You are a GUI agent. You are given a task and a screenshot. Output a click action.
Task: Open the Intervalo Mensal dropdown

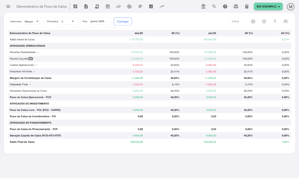point(32,21)
